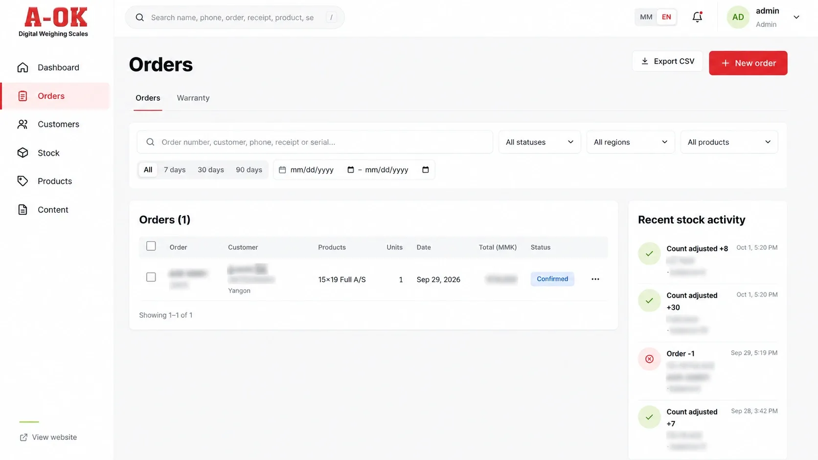Select the All date range filter
This screenshot has height=460, width=818.
click(148, 170)
